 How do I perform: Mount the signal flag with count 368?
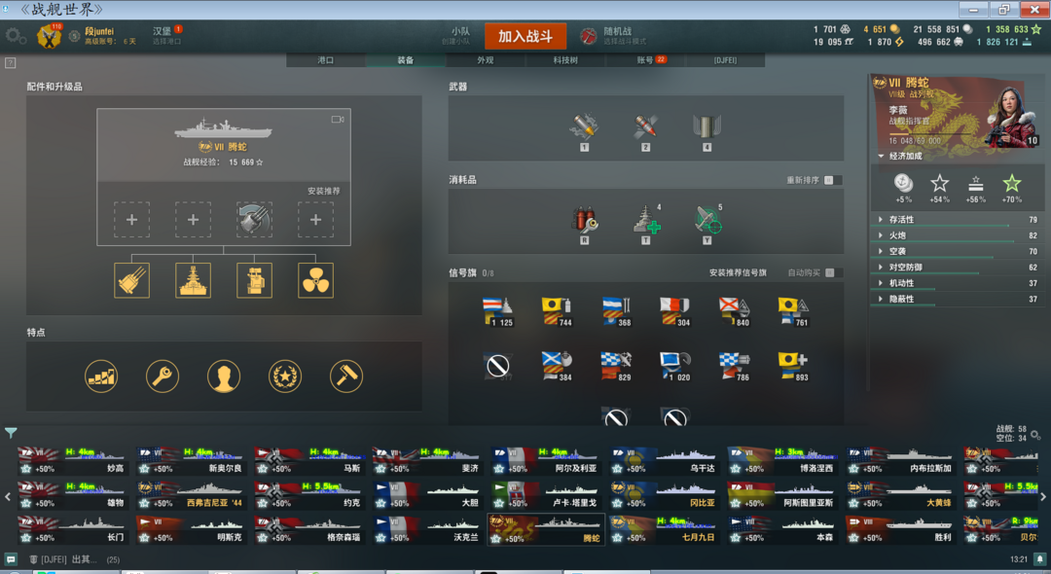tap(616, 312)
